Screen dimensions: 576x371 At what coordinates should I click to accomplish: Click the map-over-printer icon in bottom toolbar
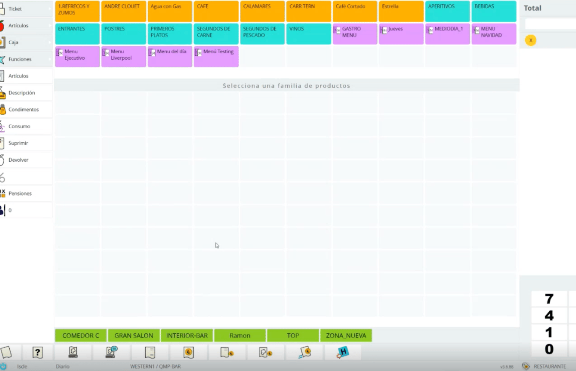point(73,352)
